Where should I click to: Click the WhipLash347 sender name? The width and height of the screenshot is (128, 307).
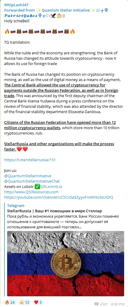[x=15, y=5]
